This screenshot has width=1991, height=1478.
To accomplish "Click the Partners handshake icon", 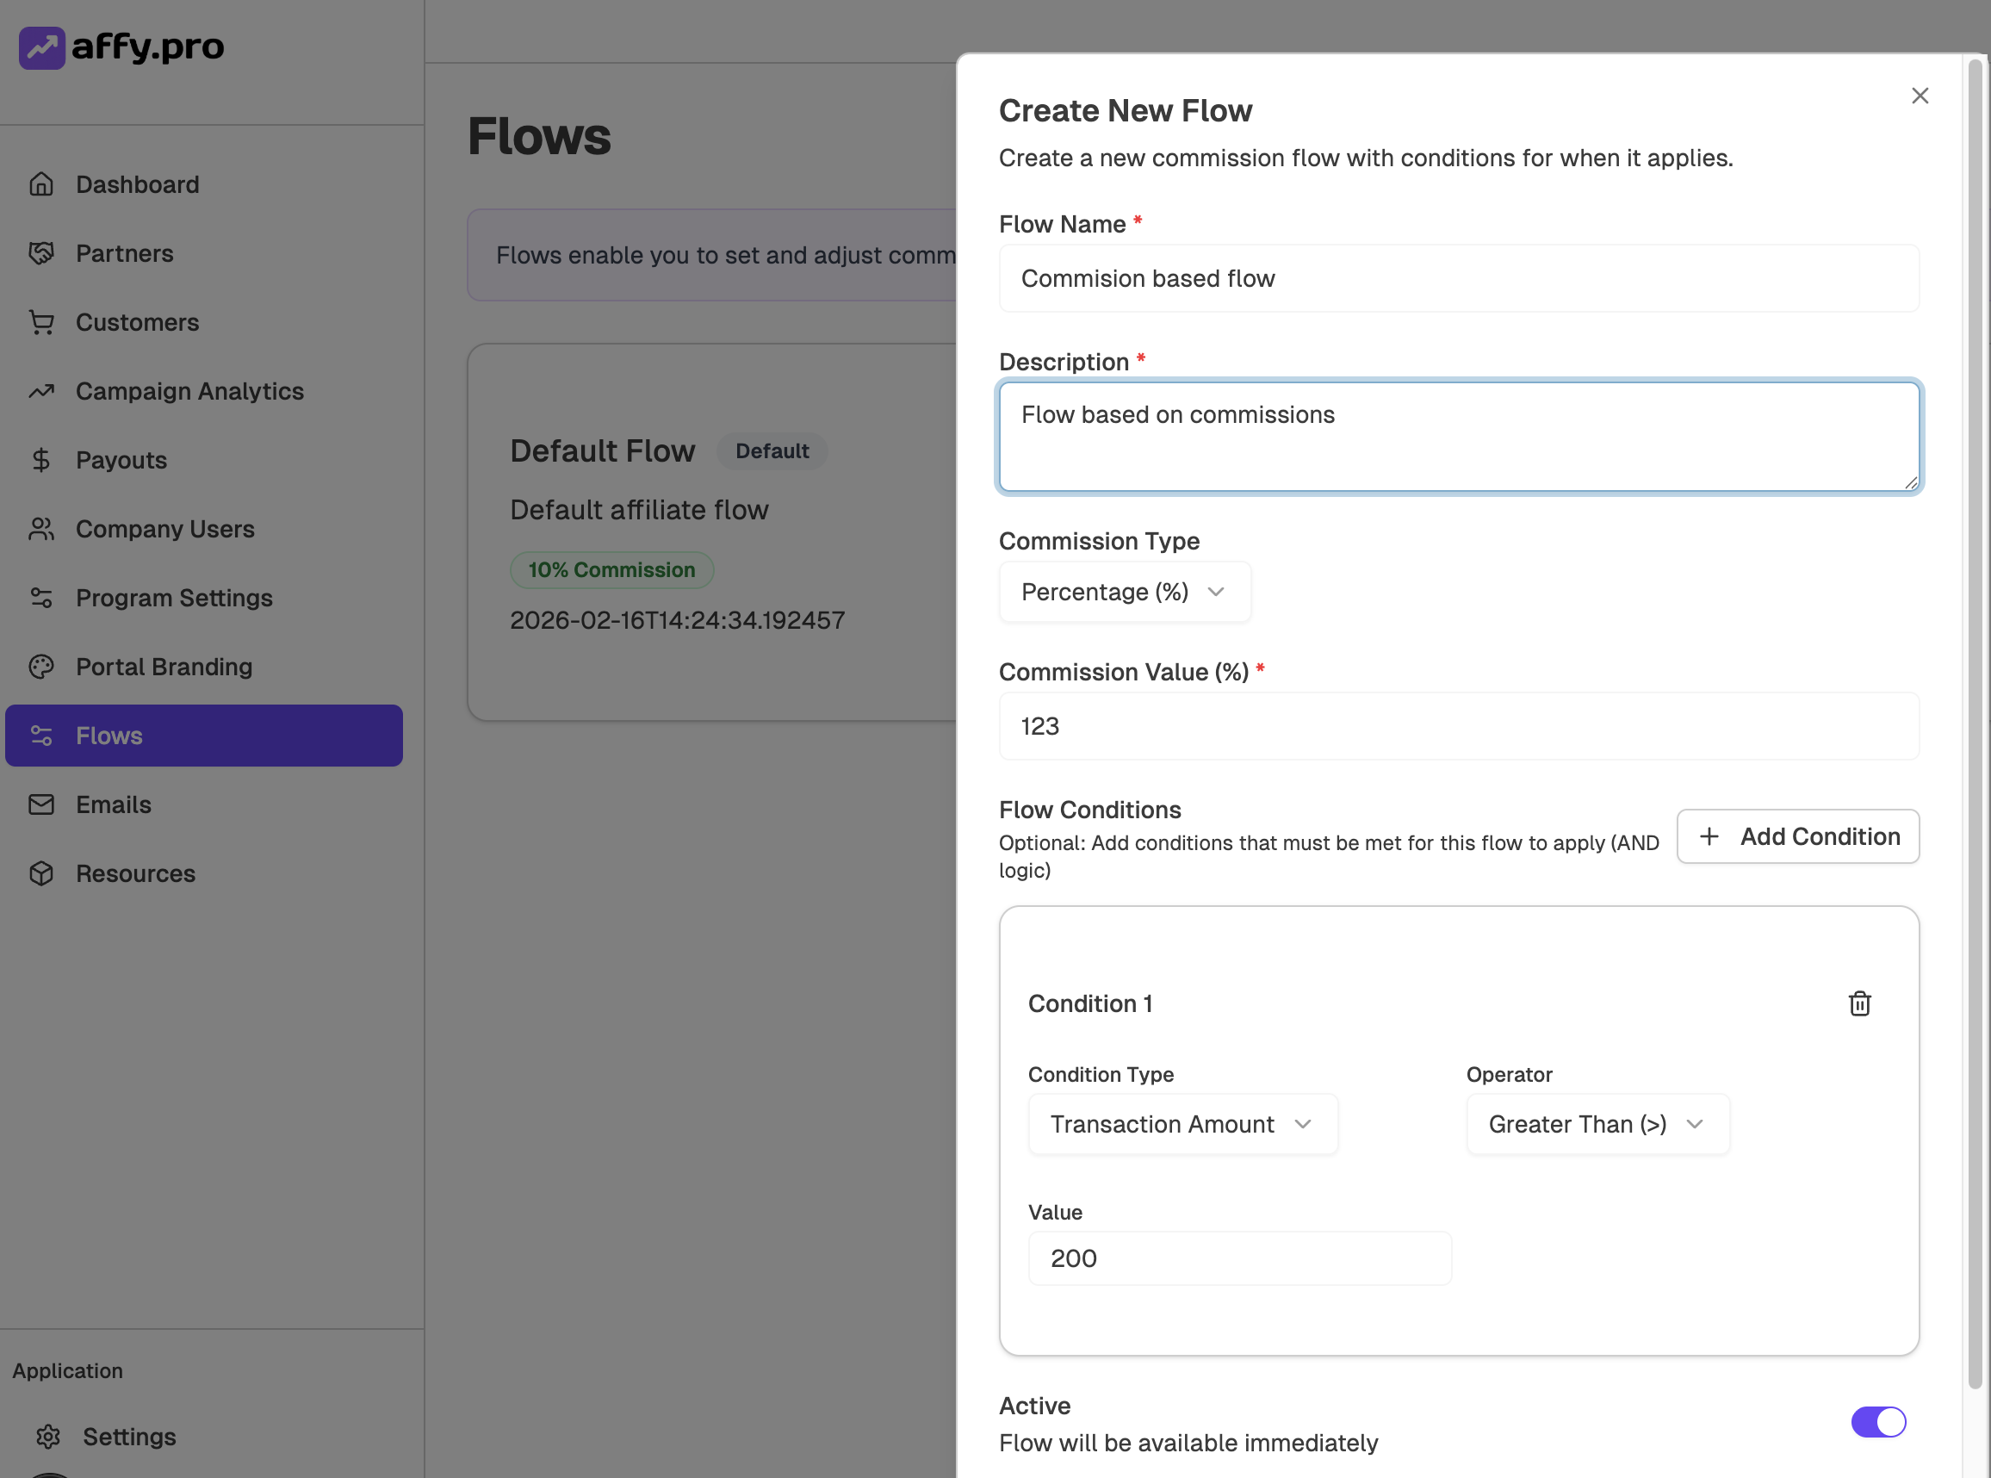I will point(41,253).
